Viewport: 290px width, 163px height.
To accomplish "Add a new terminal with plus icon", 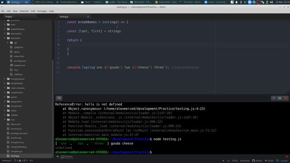I will click(x=58, y=156).
